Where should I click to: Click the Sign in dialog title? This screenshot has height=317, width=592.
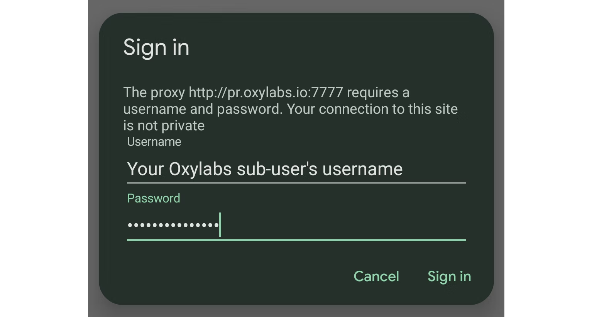156,47
